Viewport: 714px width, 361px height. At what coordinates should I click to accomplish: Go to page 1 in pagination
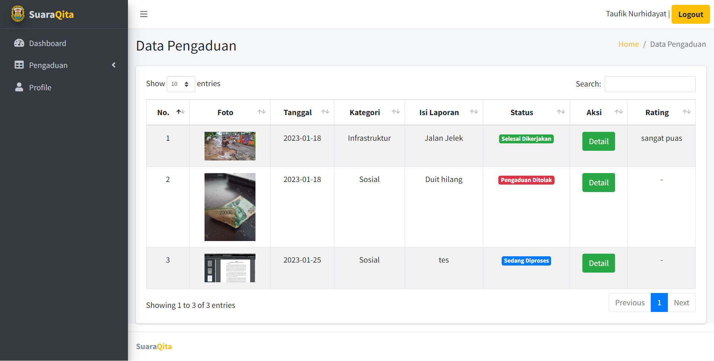(x=659, y=302)
